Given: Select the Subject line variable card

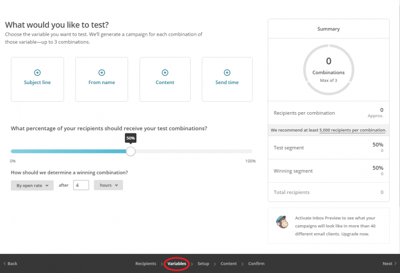Looking at the screenshot, I should coord(37,79).
